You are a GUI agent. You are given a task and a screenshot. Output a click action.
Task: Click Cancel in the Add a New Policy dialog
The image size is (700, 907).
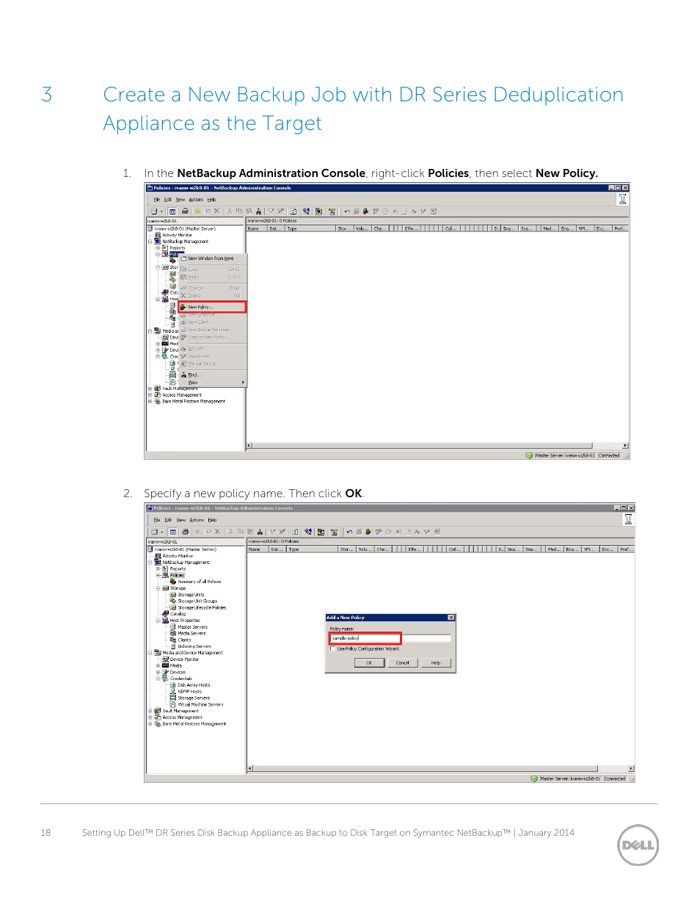(402, 662)
